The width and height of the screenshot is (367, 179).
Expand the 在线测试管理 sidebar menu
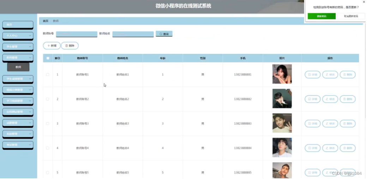tap(18, 112)
